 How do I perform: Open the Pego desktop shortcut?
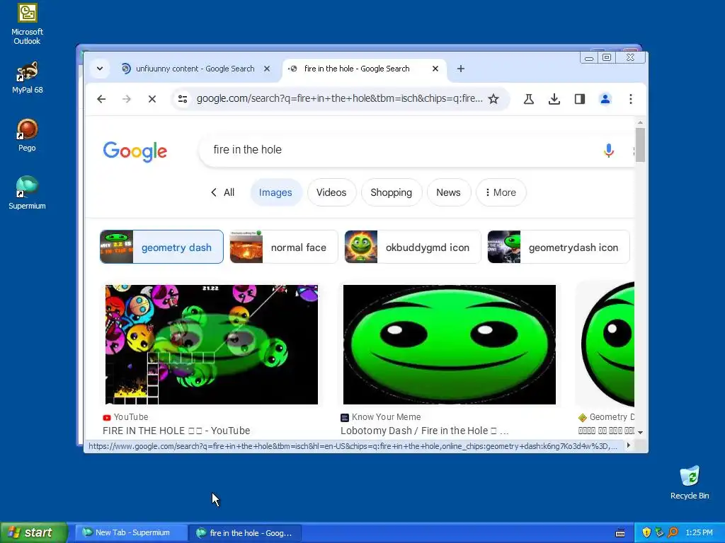click(x=27, y=135)
